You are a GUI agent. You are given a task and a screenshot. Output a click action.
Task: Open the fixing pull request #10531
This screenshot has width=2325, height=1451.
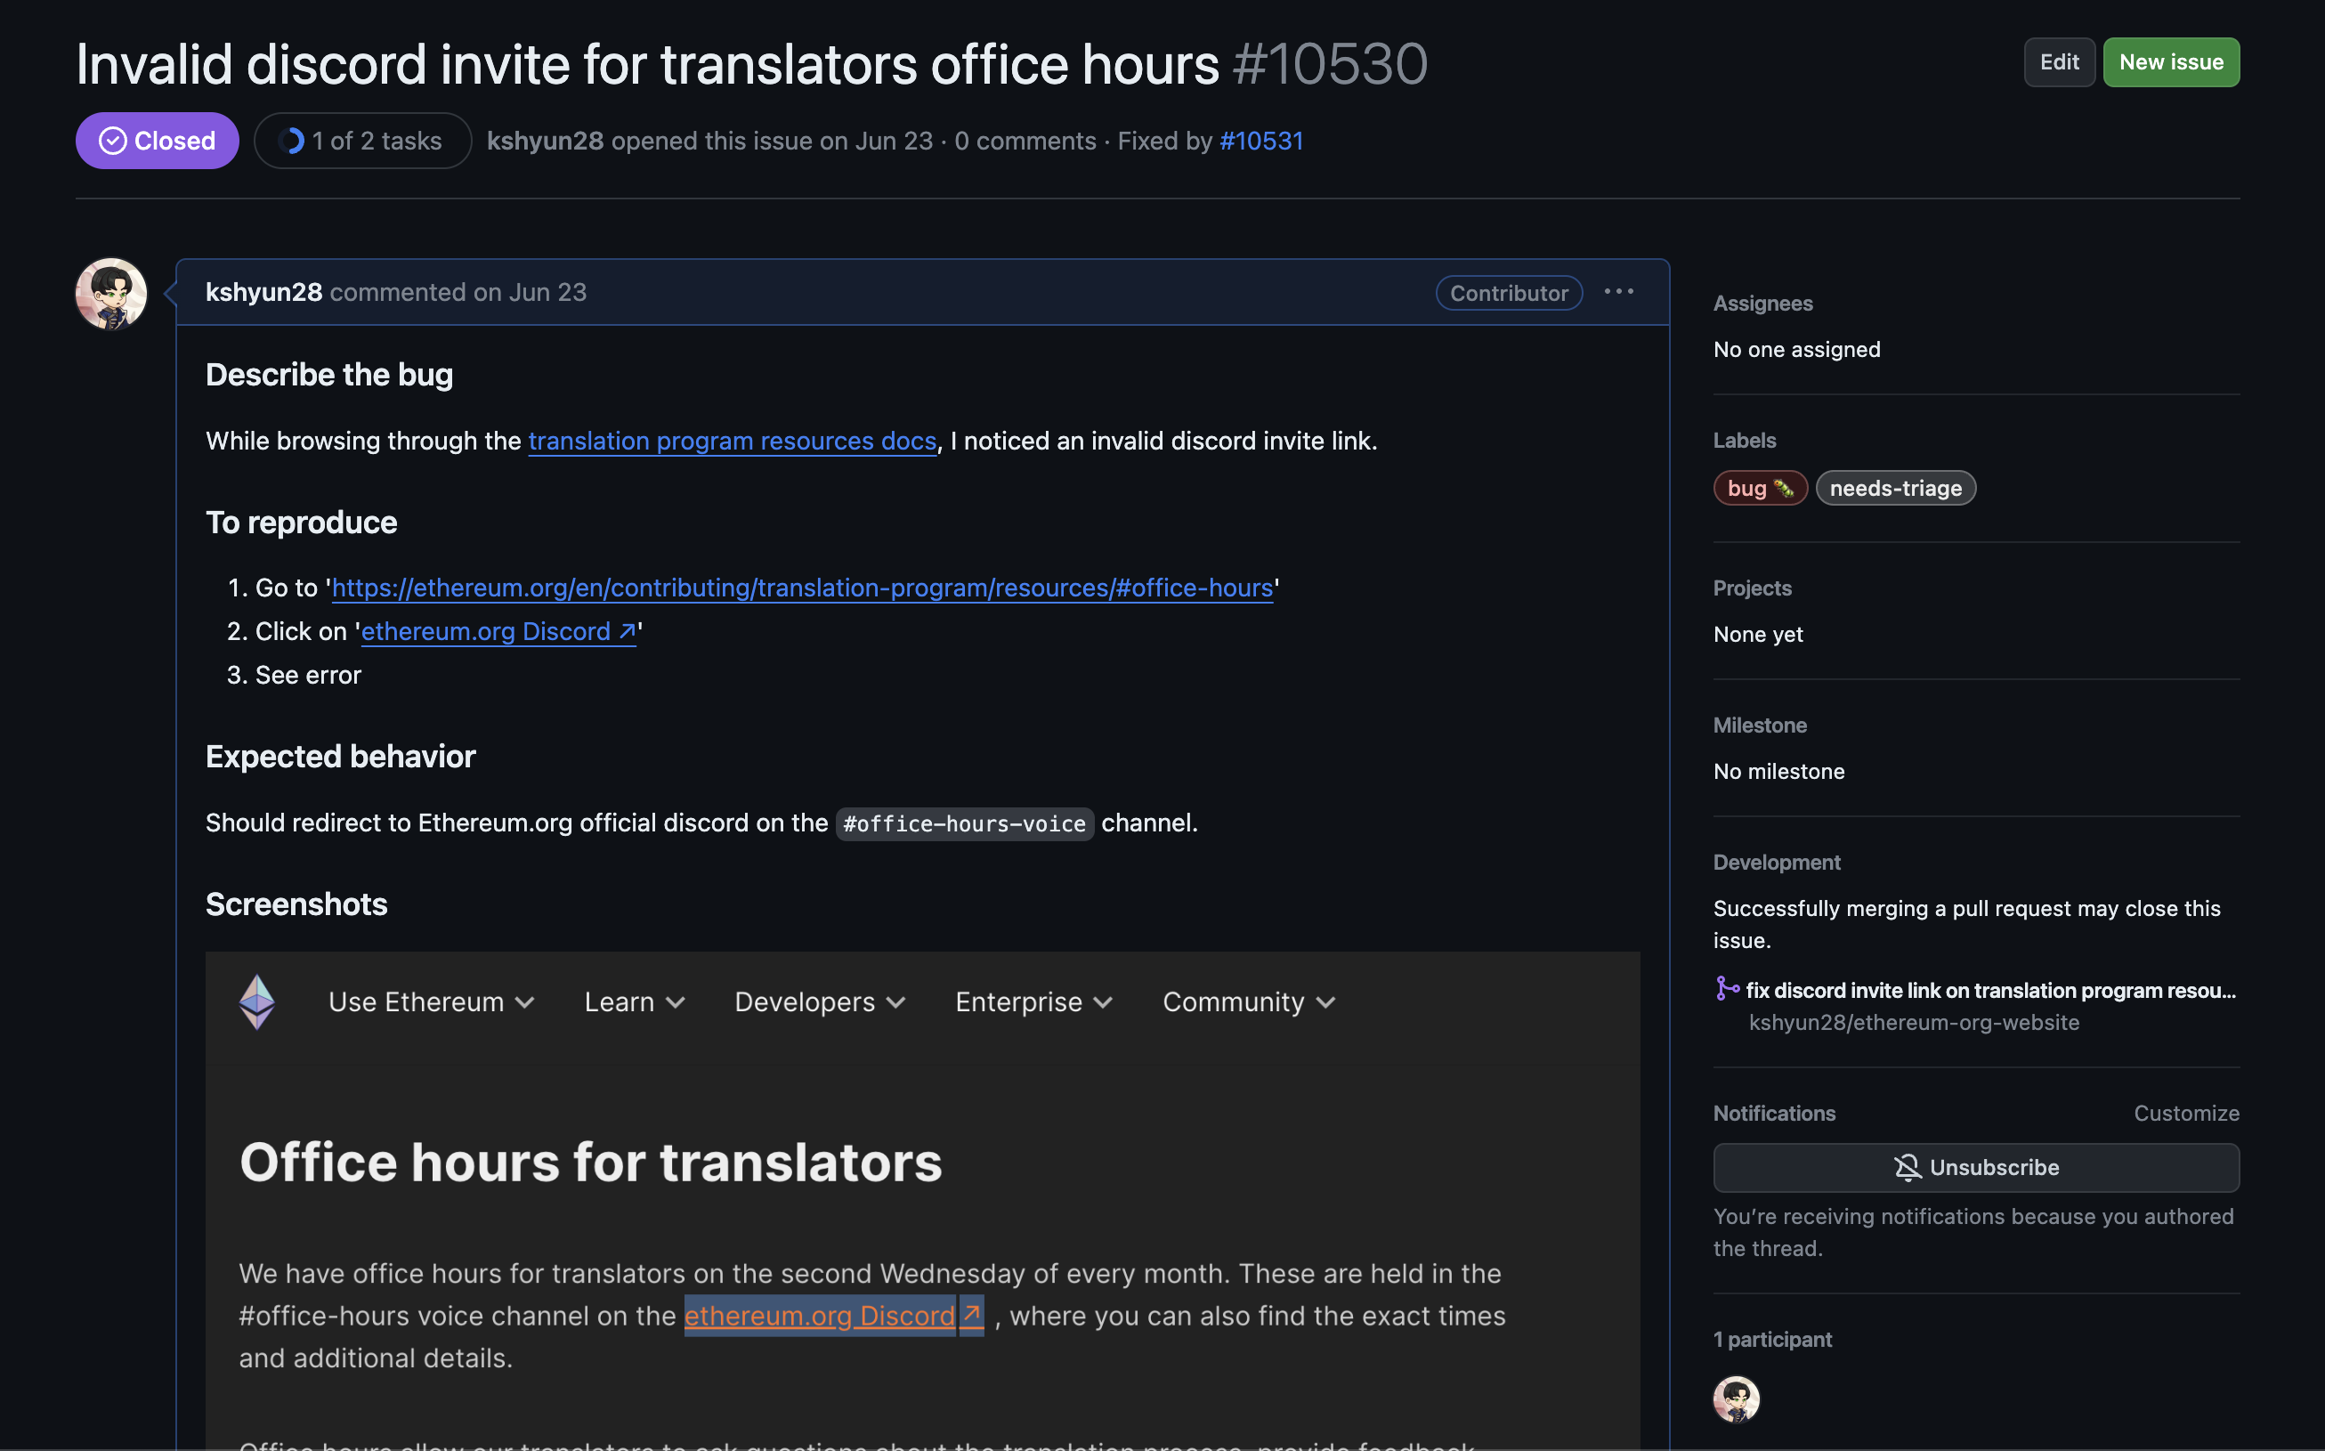coord(1260,140)
